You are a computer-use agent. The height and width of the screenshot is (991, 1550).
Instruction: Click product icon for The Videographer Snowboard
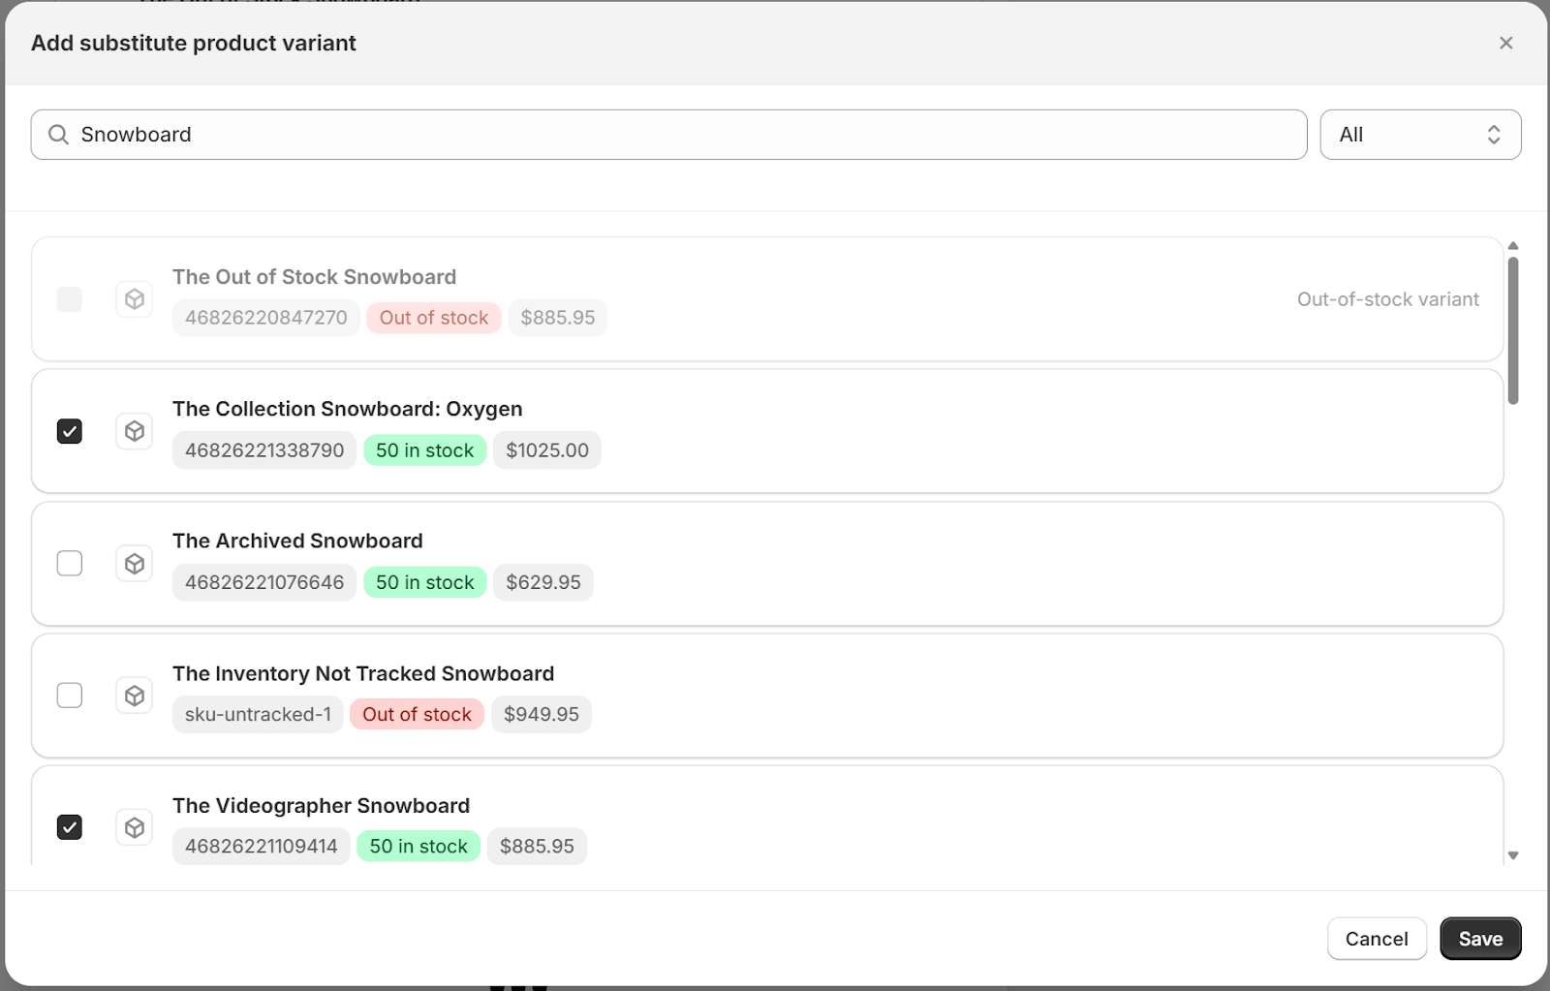[x=135, y=827]
